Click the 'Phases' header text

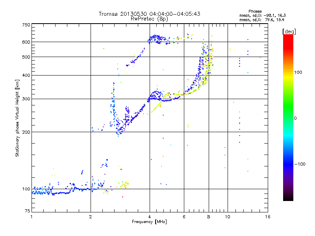255,11
